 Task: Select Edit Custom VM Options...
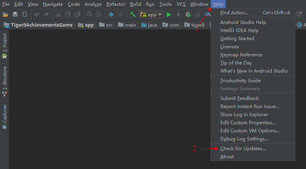(253, 131)
